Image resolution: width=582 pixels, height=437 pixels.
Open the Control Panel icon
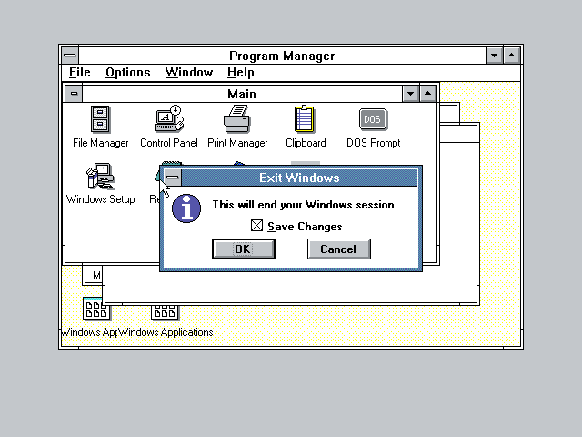pyautogui.click(x=169, y=118)
